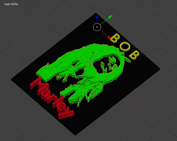Click the red X-axis manipulator arrowhead

click(109, 38)
